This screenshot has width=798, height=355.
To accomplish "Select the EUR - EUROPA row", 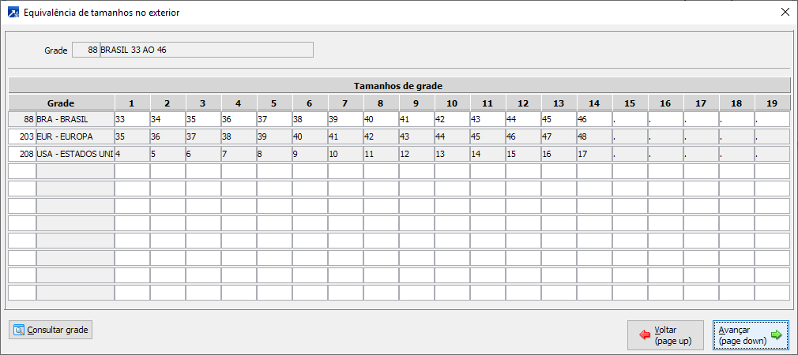I will [x=75, y=136].
